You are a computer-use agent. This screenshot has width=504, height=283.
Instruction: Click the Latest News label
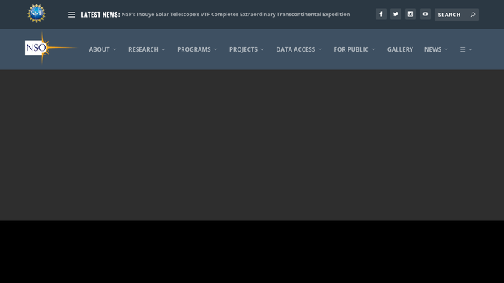pos(100,15)
